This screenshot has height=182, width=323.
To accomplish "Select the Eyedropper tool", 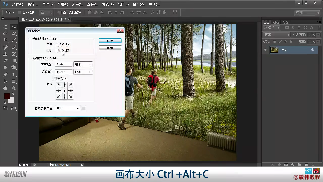I will point(14,40).
